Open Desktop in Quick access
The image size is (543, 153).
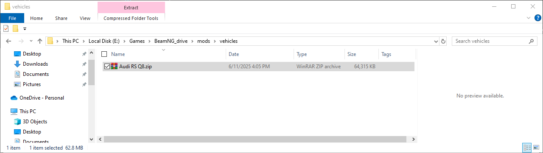coord(32,54)
